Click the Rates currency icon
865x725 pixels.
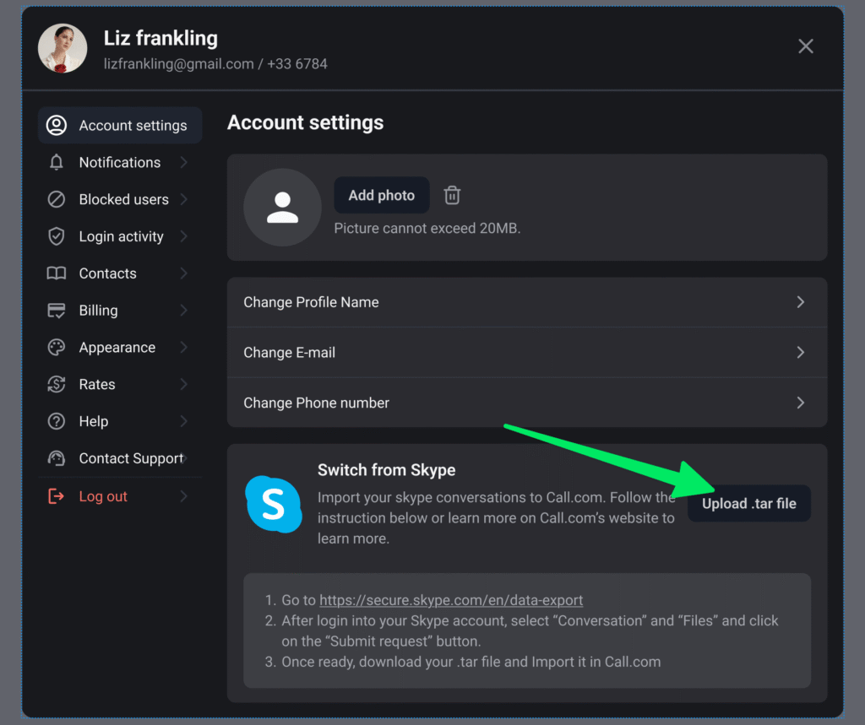click(x=57, y=385)
